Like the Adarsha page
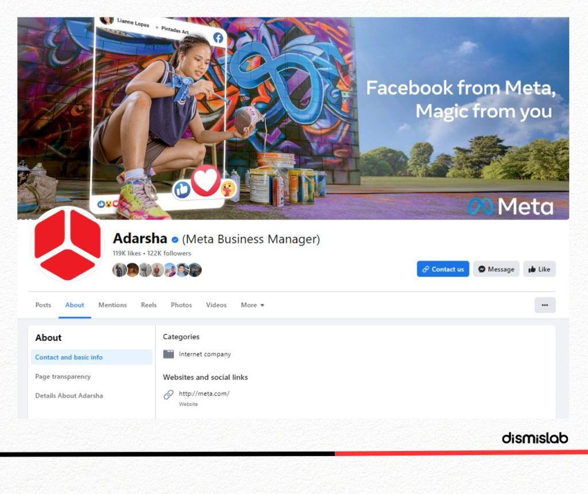 pos(539,269)
